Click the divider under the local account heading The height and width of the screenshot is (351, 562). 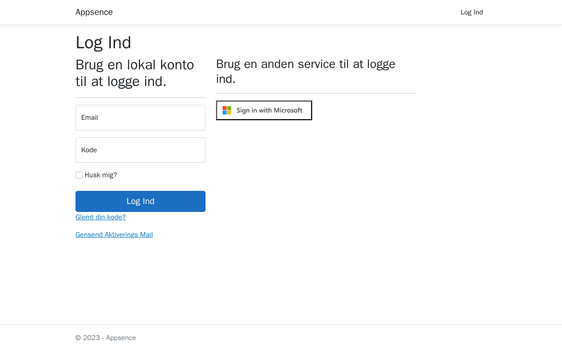coord(140,97)
